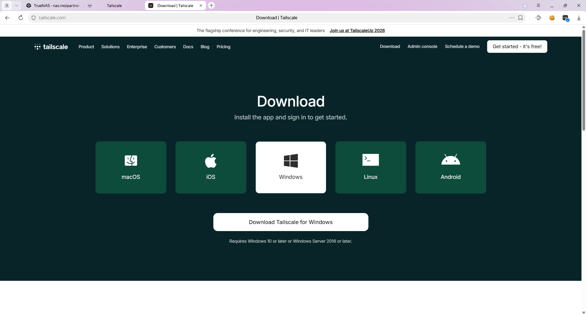Open the tab list dropdown chevron
Viewport: 586px width, 315px height.
[16, 5]
